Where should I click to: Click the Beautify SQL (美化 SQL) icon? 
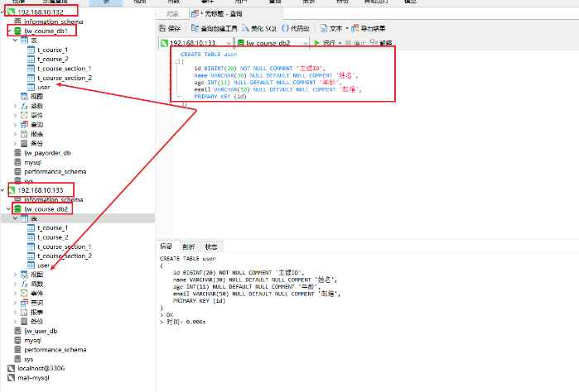[245, 28]
